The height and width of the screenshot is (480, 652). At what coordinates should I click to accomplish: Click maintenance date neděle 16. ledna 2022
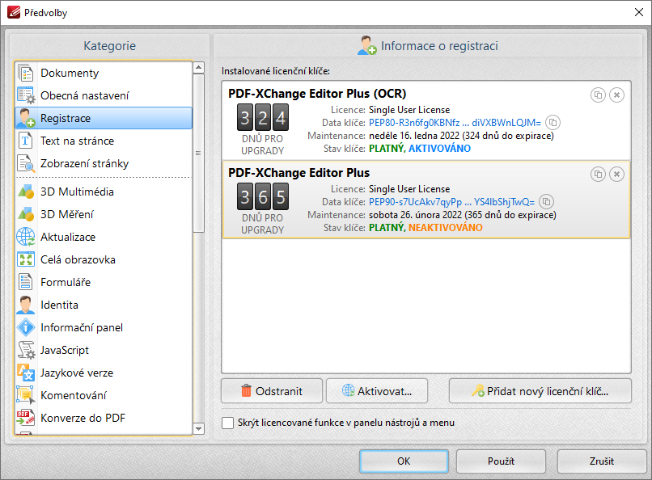[x=414, y=136]
